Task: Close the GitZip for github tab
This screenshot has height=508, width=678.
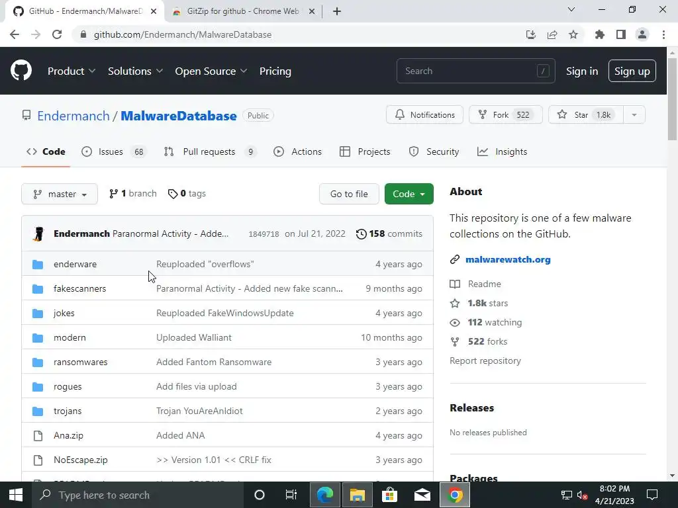Action: pyautogui.click(x=312, y=11)
